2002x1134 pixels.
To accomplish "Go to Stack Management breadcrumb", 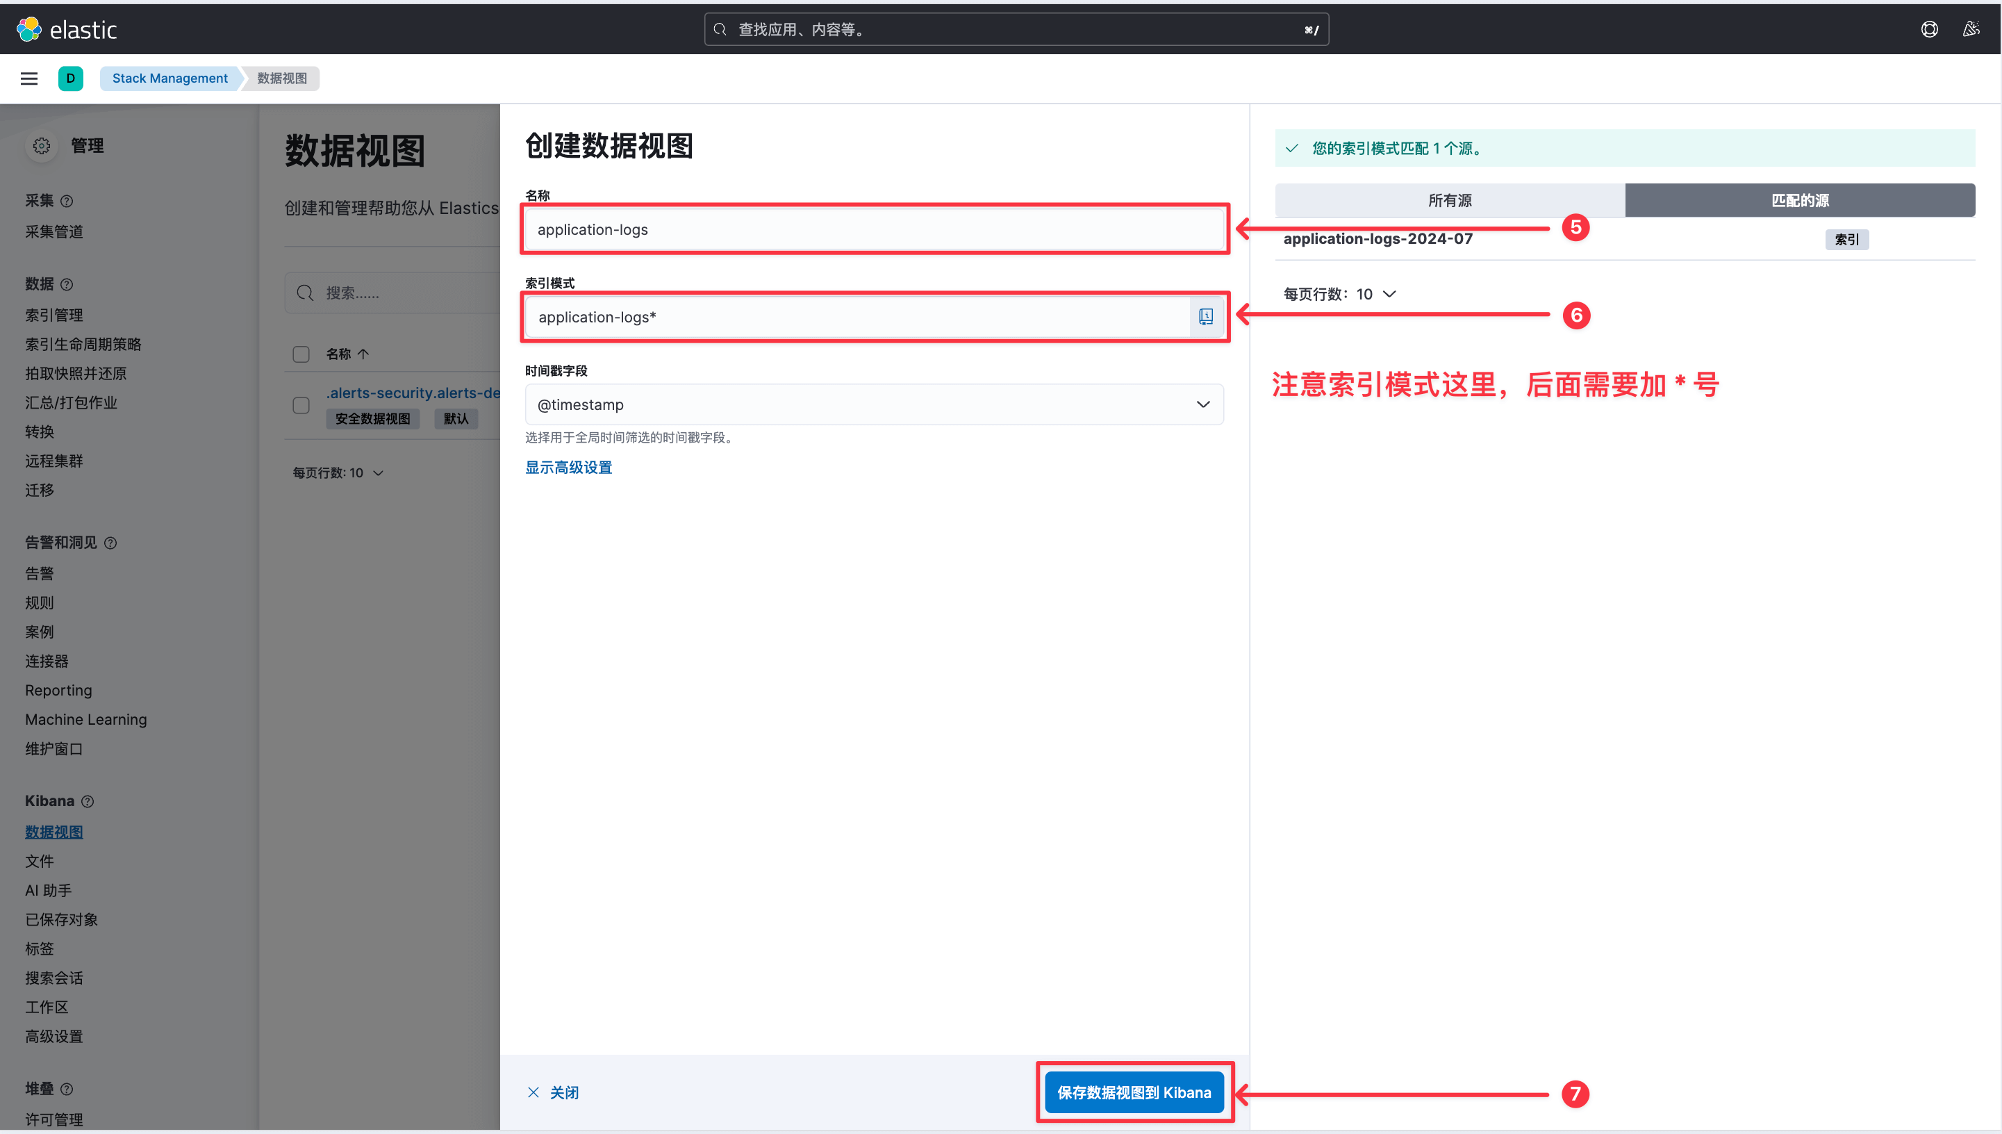I will 169,78.
